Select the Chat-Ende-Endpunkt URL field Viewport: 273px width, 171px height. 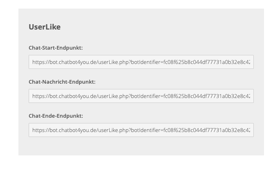coord(141,130)
